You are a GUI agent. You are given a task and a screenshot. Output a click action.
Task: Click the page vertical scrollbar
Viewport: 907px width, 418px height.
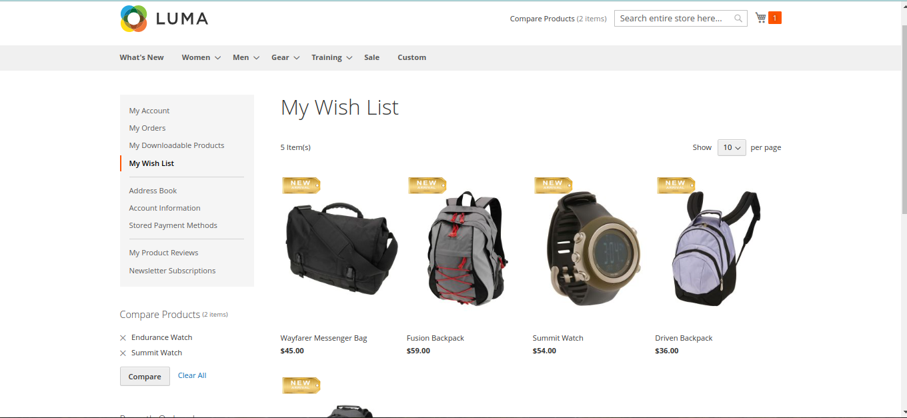coord(904,120)
